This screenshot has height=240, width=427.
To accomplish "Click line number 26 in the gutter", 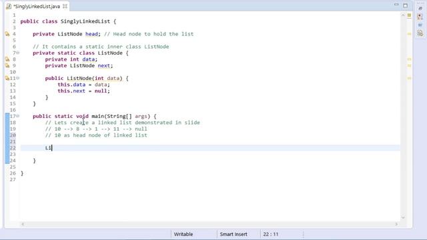I will coord(13,173).
